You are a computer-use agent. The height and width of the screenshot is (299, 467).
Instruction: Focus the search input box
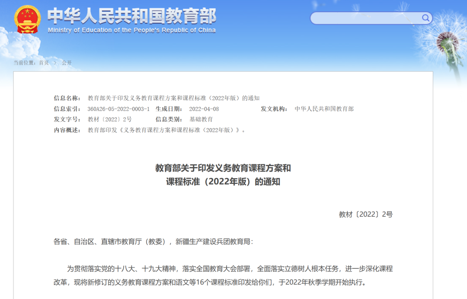tap(365, 18)
